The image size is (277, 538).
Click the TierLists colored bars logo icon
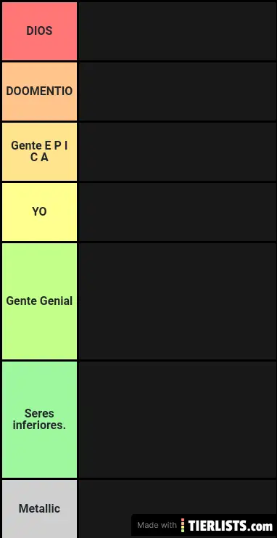point(183,526)
